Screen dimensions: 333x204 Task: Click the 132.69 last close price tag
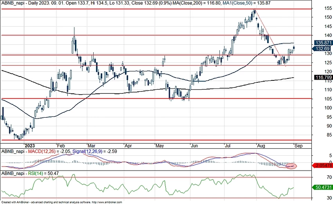(322, 49)
